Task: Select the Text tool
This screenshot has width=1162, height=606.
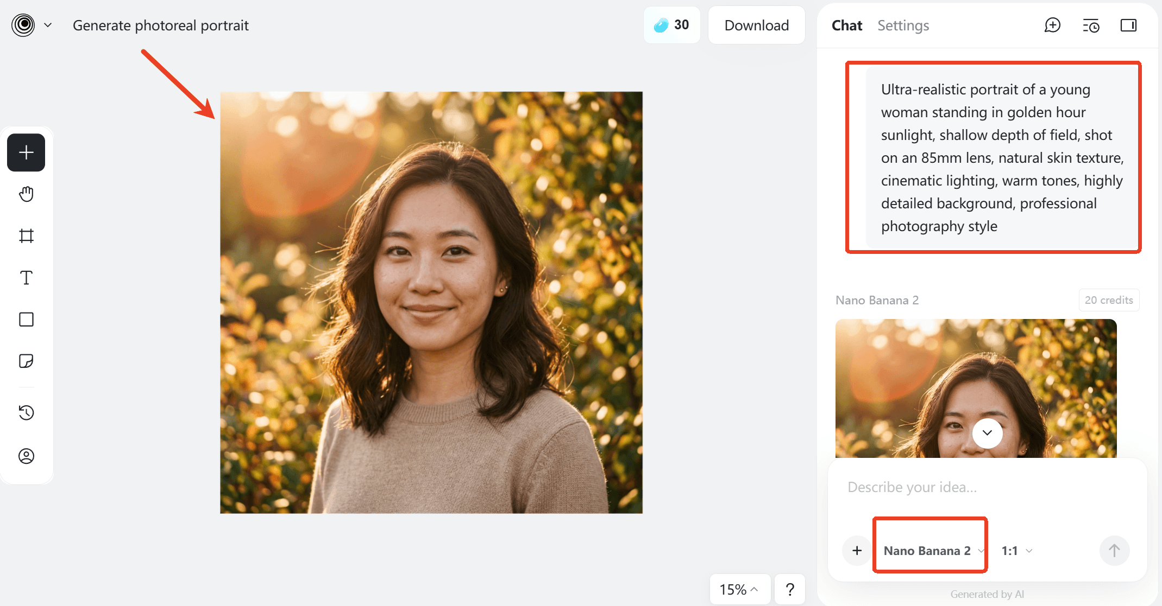Action: 26,278
